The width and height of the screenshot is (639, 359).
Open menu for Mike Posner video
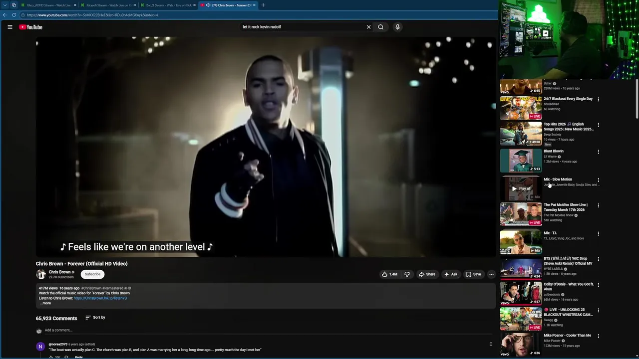(x=598, y=336)
